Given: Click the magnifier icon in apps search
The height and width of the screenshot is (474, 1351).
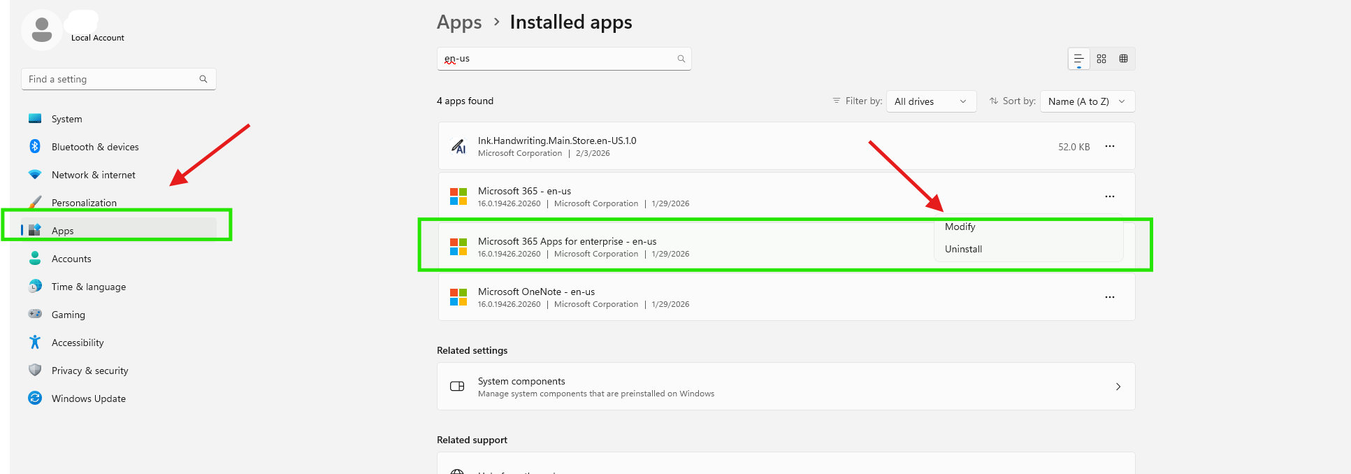Looking at the screenshot, I should 681,59.
